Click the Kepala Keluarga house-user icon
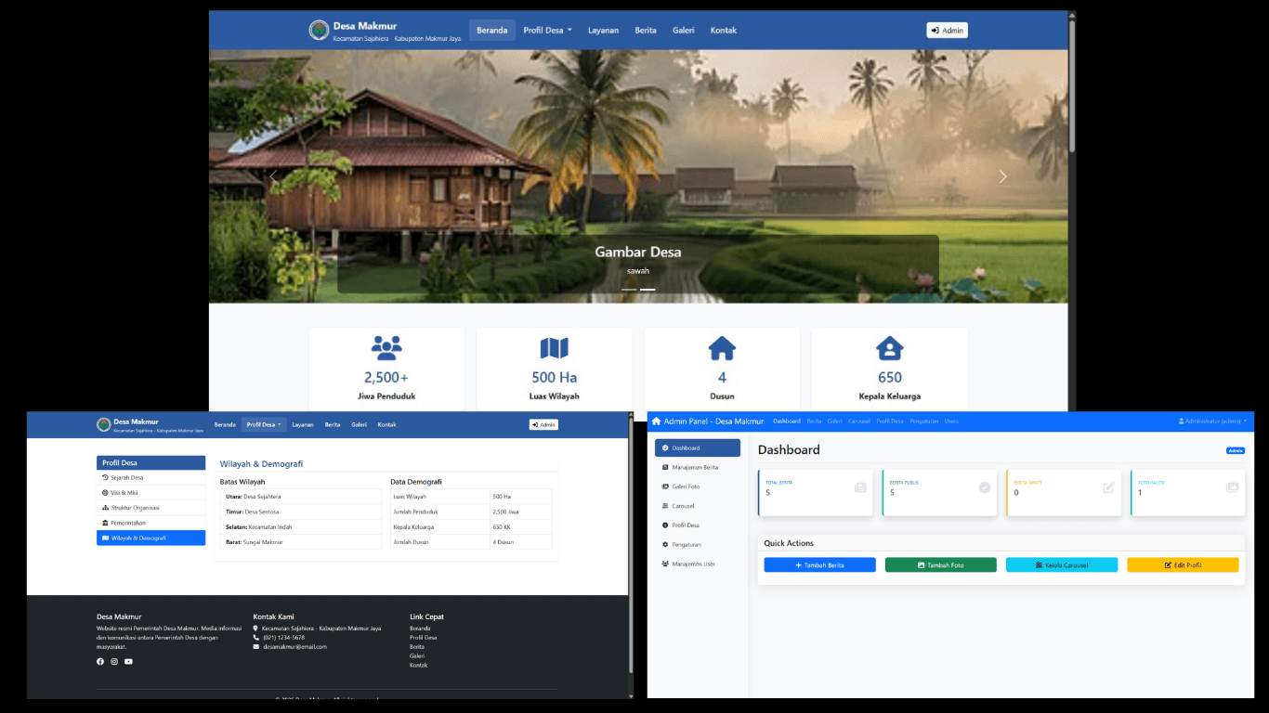1269x713 pixels. 890,348
